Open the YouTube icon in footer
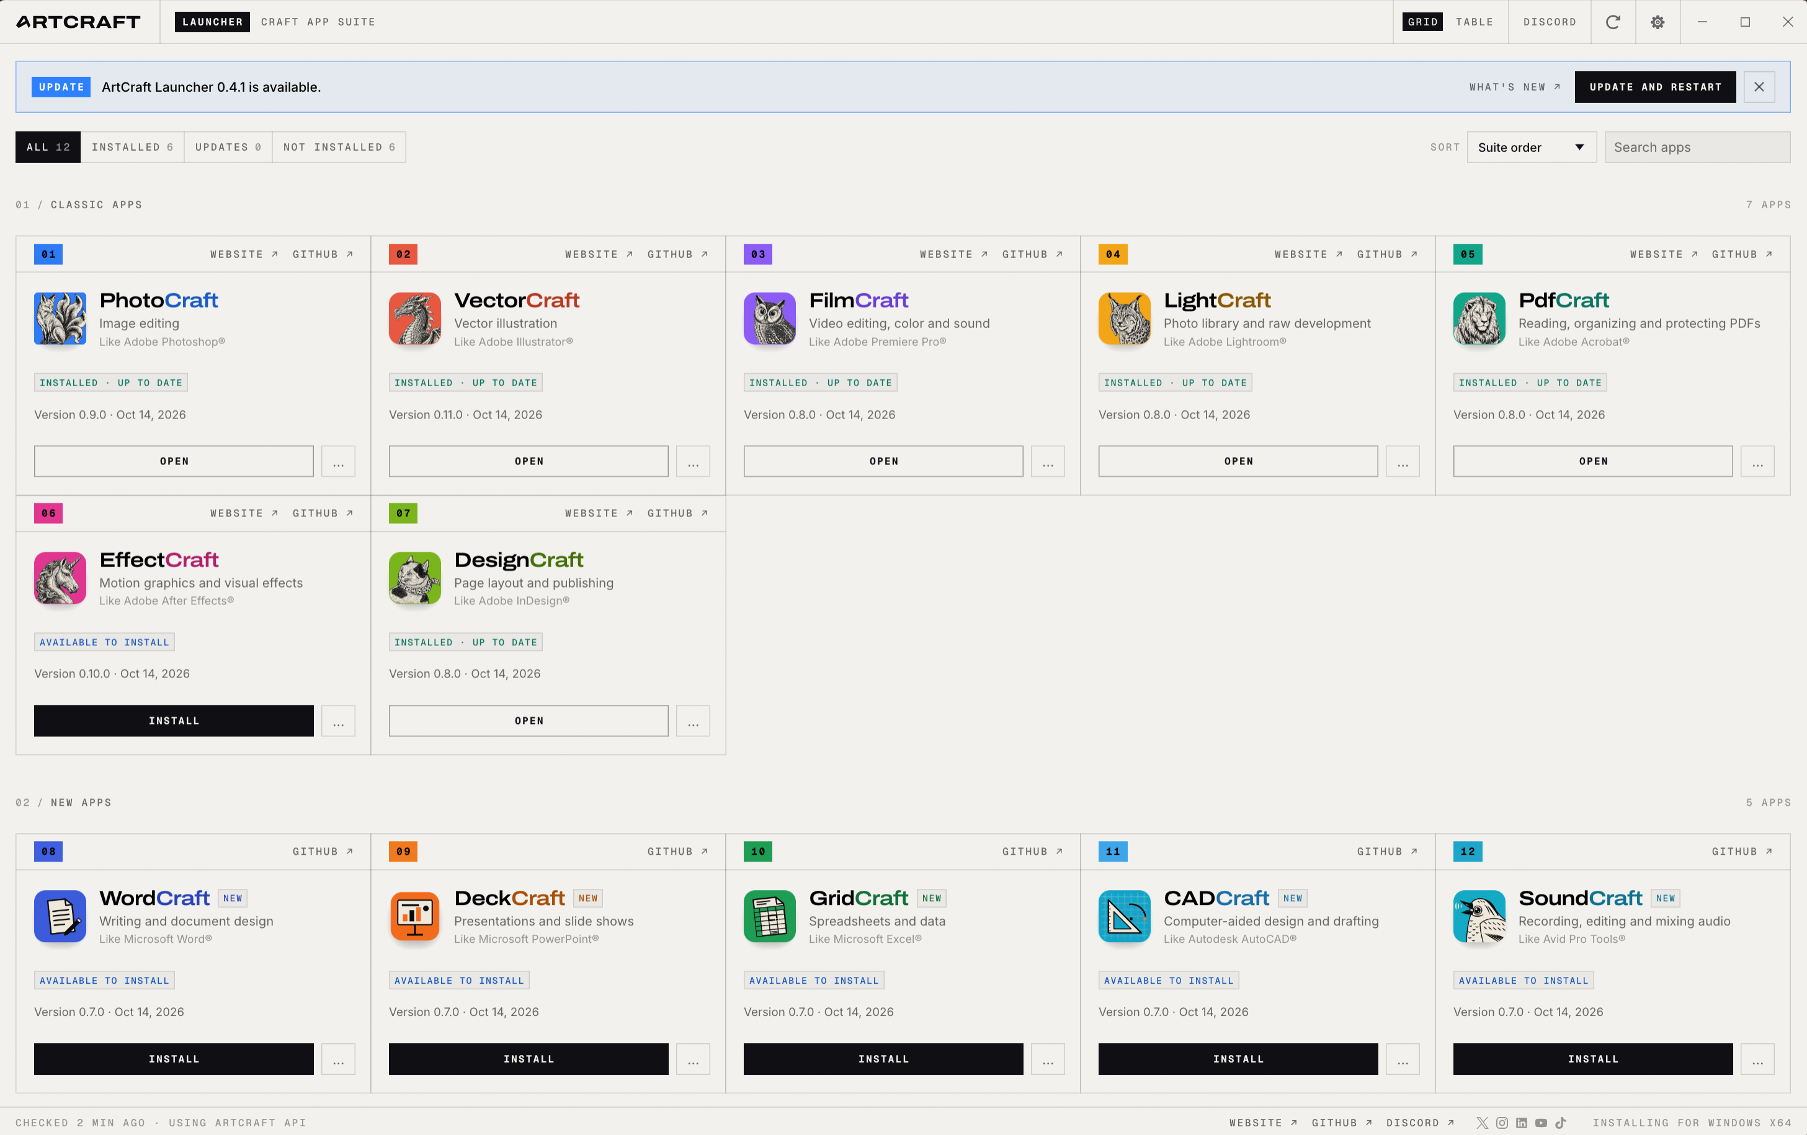The image size is (1807, 1135). [1542, 1122]
